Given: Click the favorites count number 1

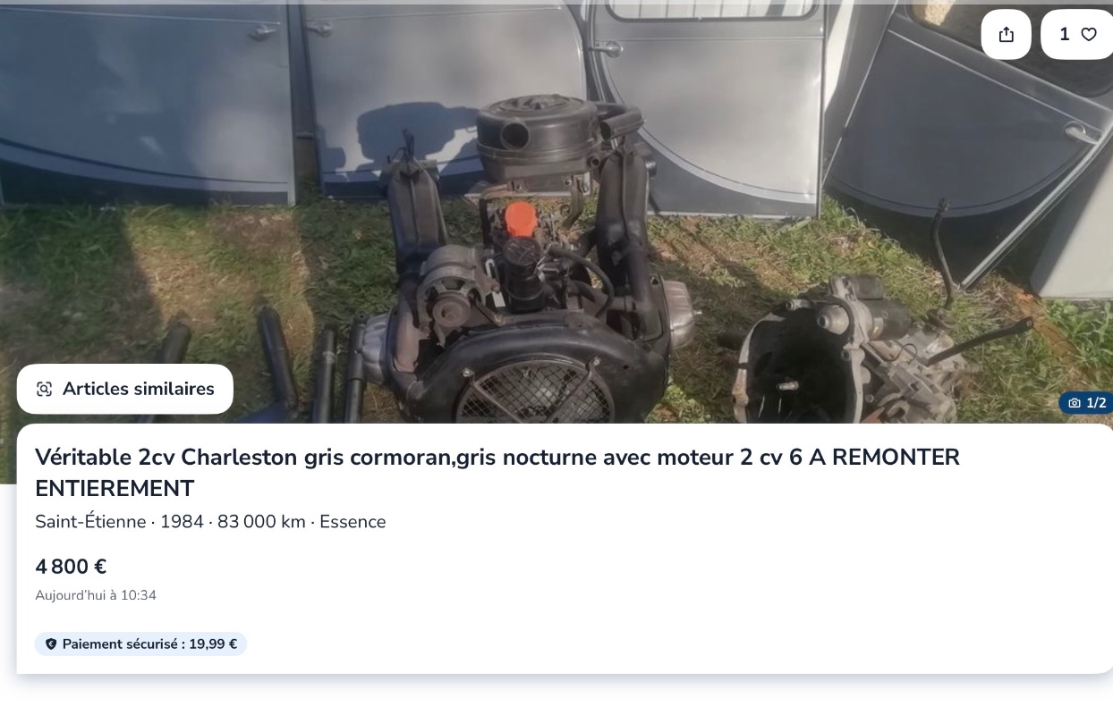Looking at the screenshot, I should click(x=1065, y=34).
